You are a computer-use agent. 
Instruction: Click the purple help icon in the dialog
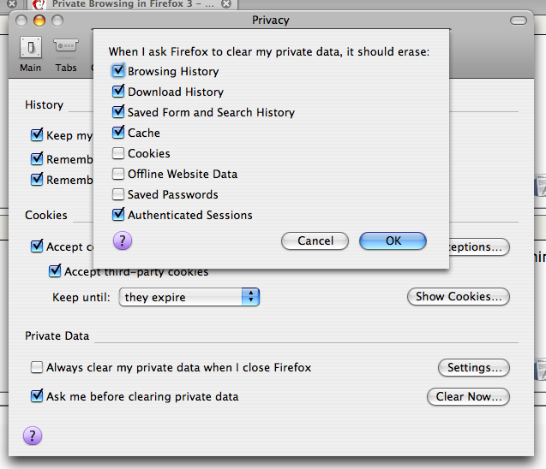[x=123, y=240]
